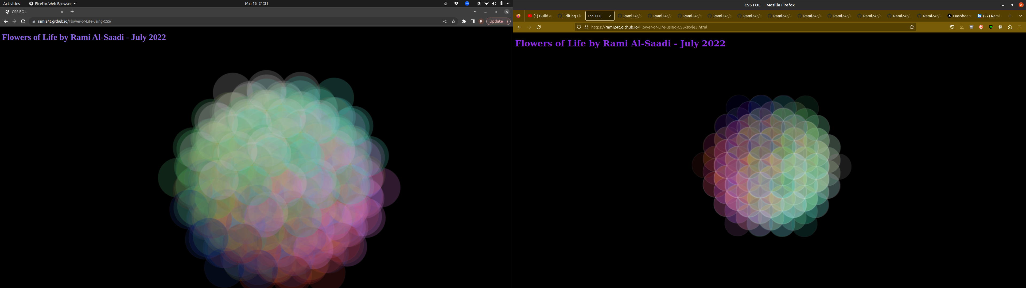
Task: Click the Firefox tracking protection shield icon
Action: 579,27
